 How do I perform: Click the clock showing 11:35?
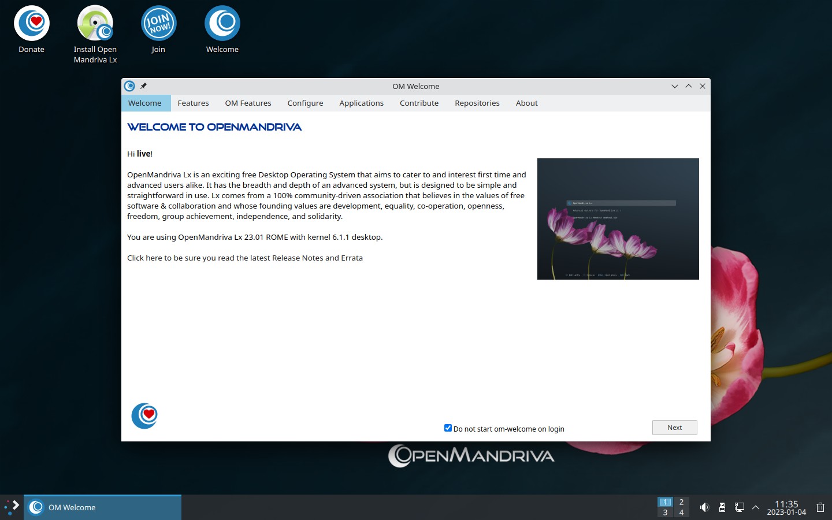pyautogui.click(x=786, y=507)
